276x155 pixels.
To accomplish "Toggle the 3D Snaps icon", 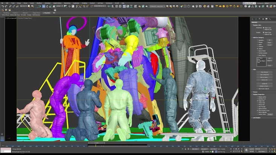I will point(77,6).
